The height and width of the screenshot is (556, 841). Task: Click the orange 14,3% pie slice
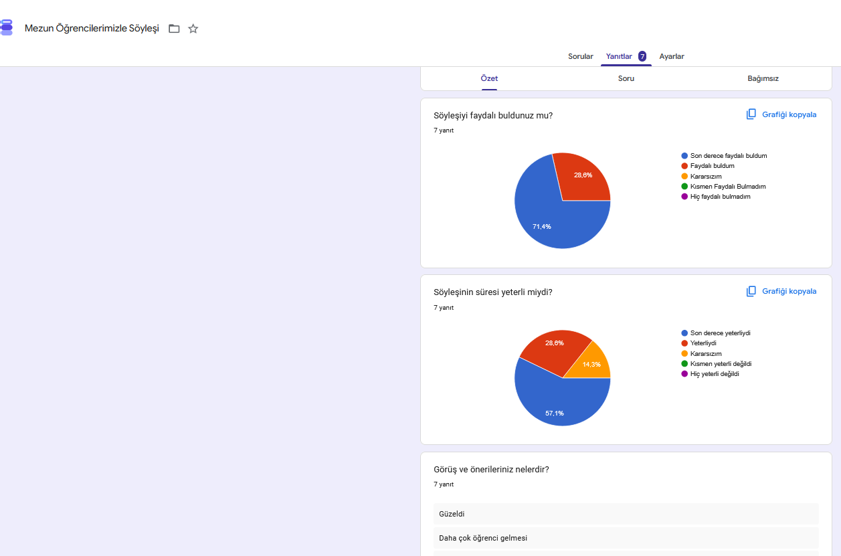coord(595,363)
